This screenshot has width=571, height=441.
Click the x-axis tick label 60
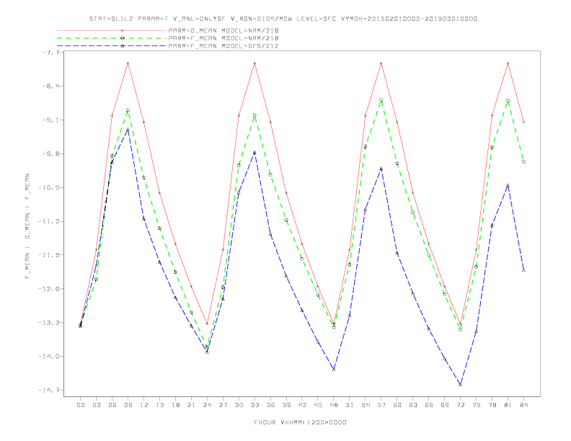click(x=397, y=405)
